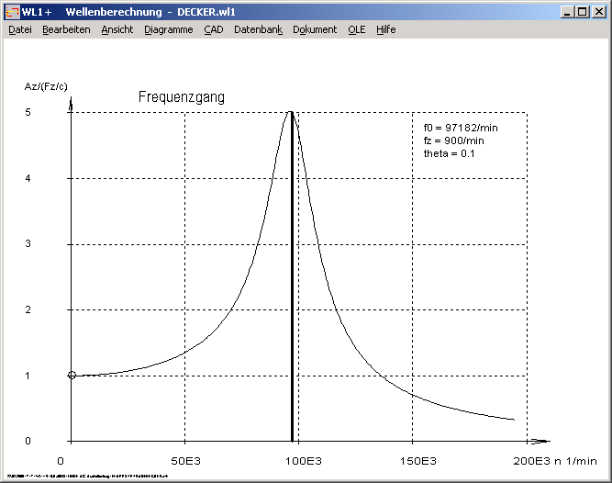The width and height of the screenshot is (612, 483).
Task: Expand the Dokument menu
Action: 315,29
